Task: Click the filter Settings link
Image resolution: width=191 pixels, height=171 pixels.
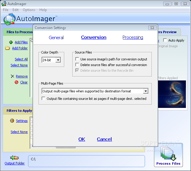Action: click(22, 121)
